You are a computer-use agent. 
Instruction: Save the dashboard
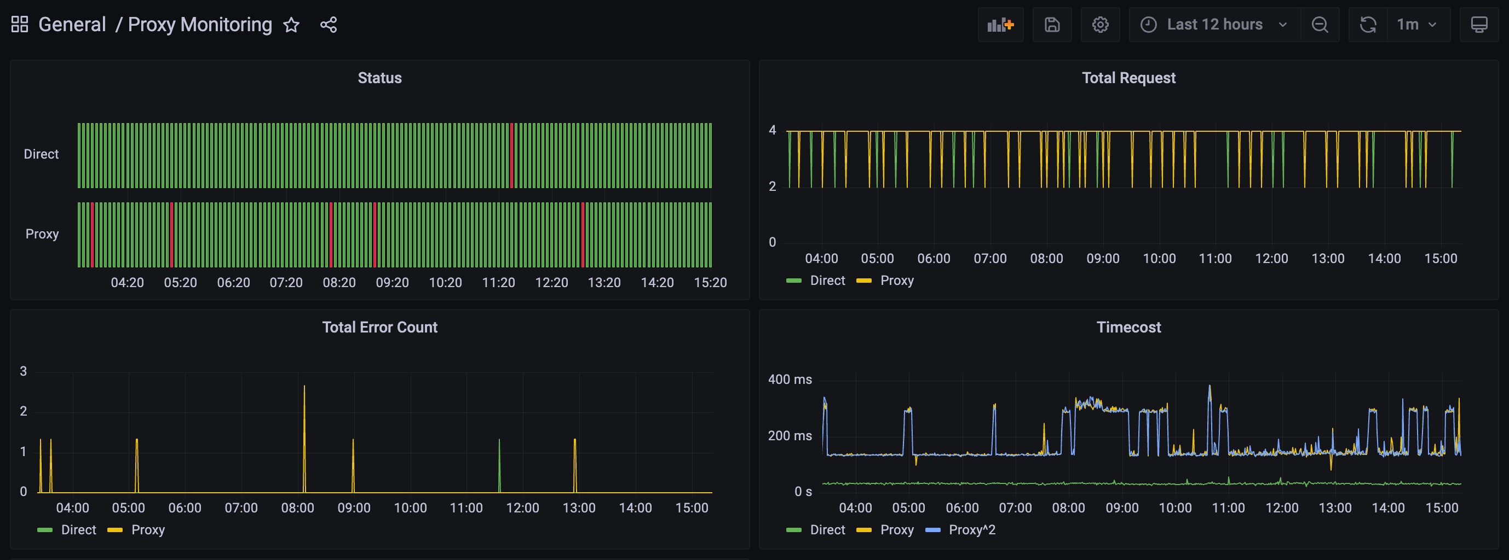click(1051, 25)
